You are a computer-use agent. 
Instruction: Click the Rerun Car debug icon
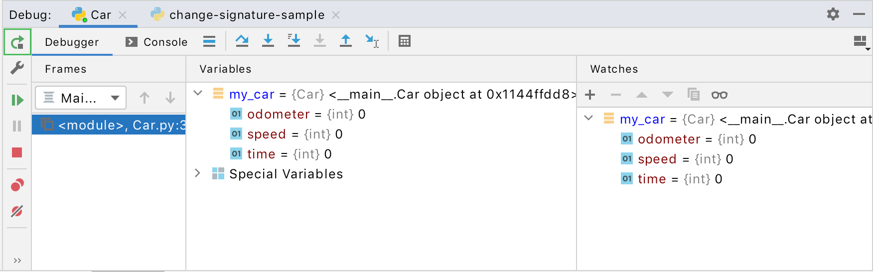pos(17,42)
